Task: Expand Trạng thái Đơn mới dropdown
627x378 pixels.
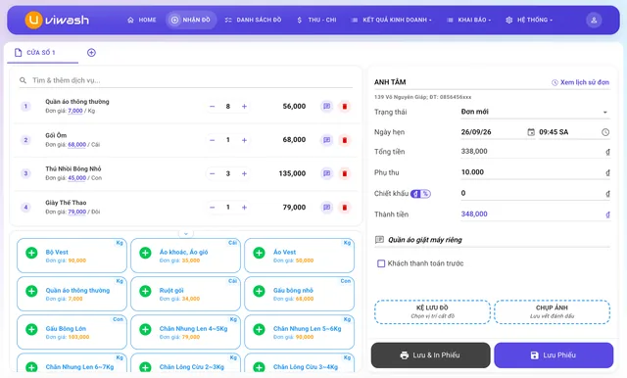Action: tap(535, 112)
